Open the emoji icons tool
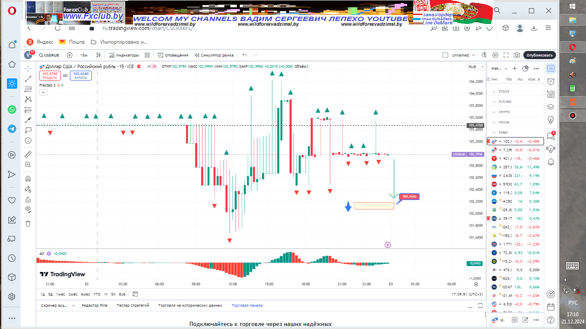Screen dimensions: 586x329 click(28, 140)
